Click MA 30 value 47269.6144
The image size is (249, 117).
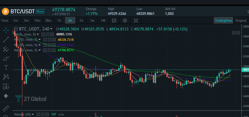(66, 45)
